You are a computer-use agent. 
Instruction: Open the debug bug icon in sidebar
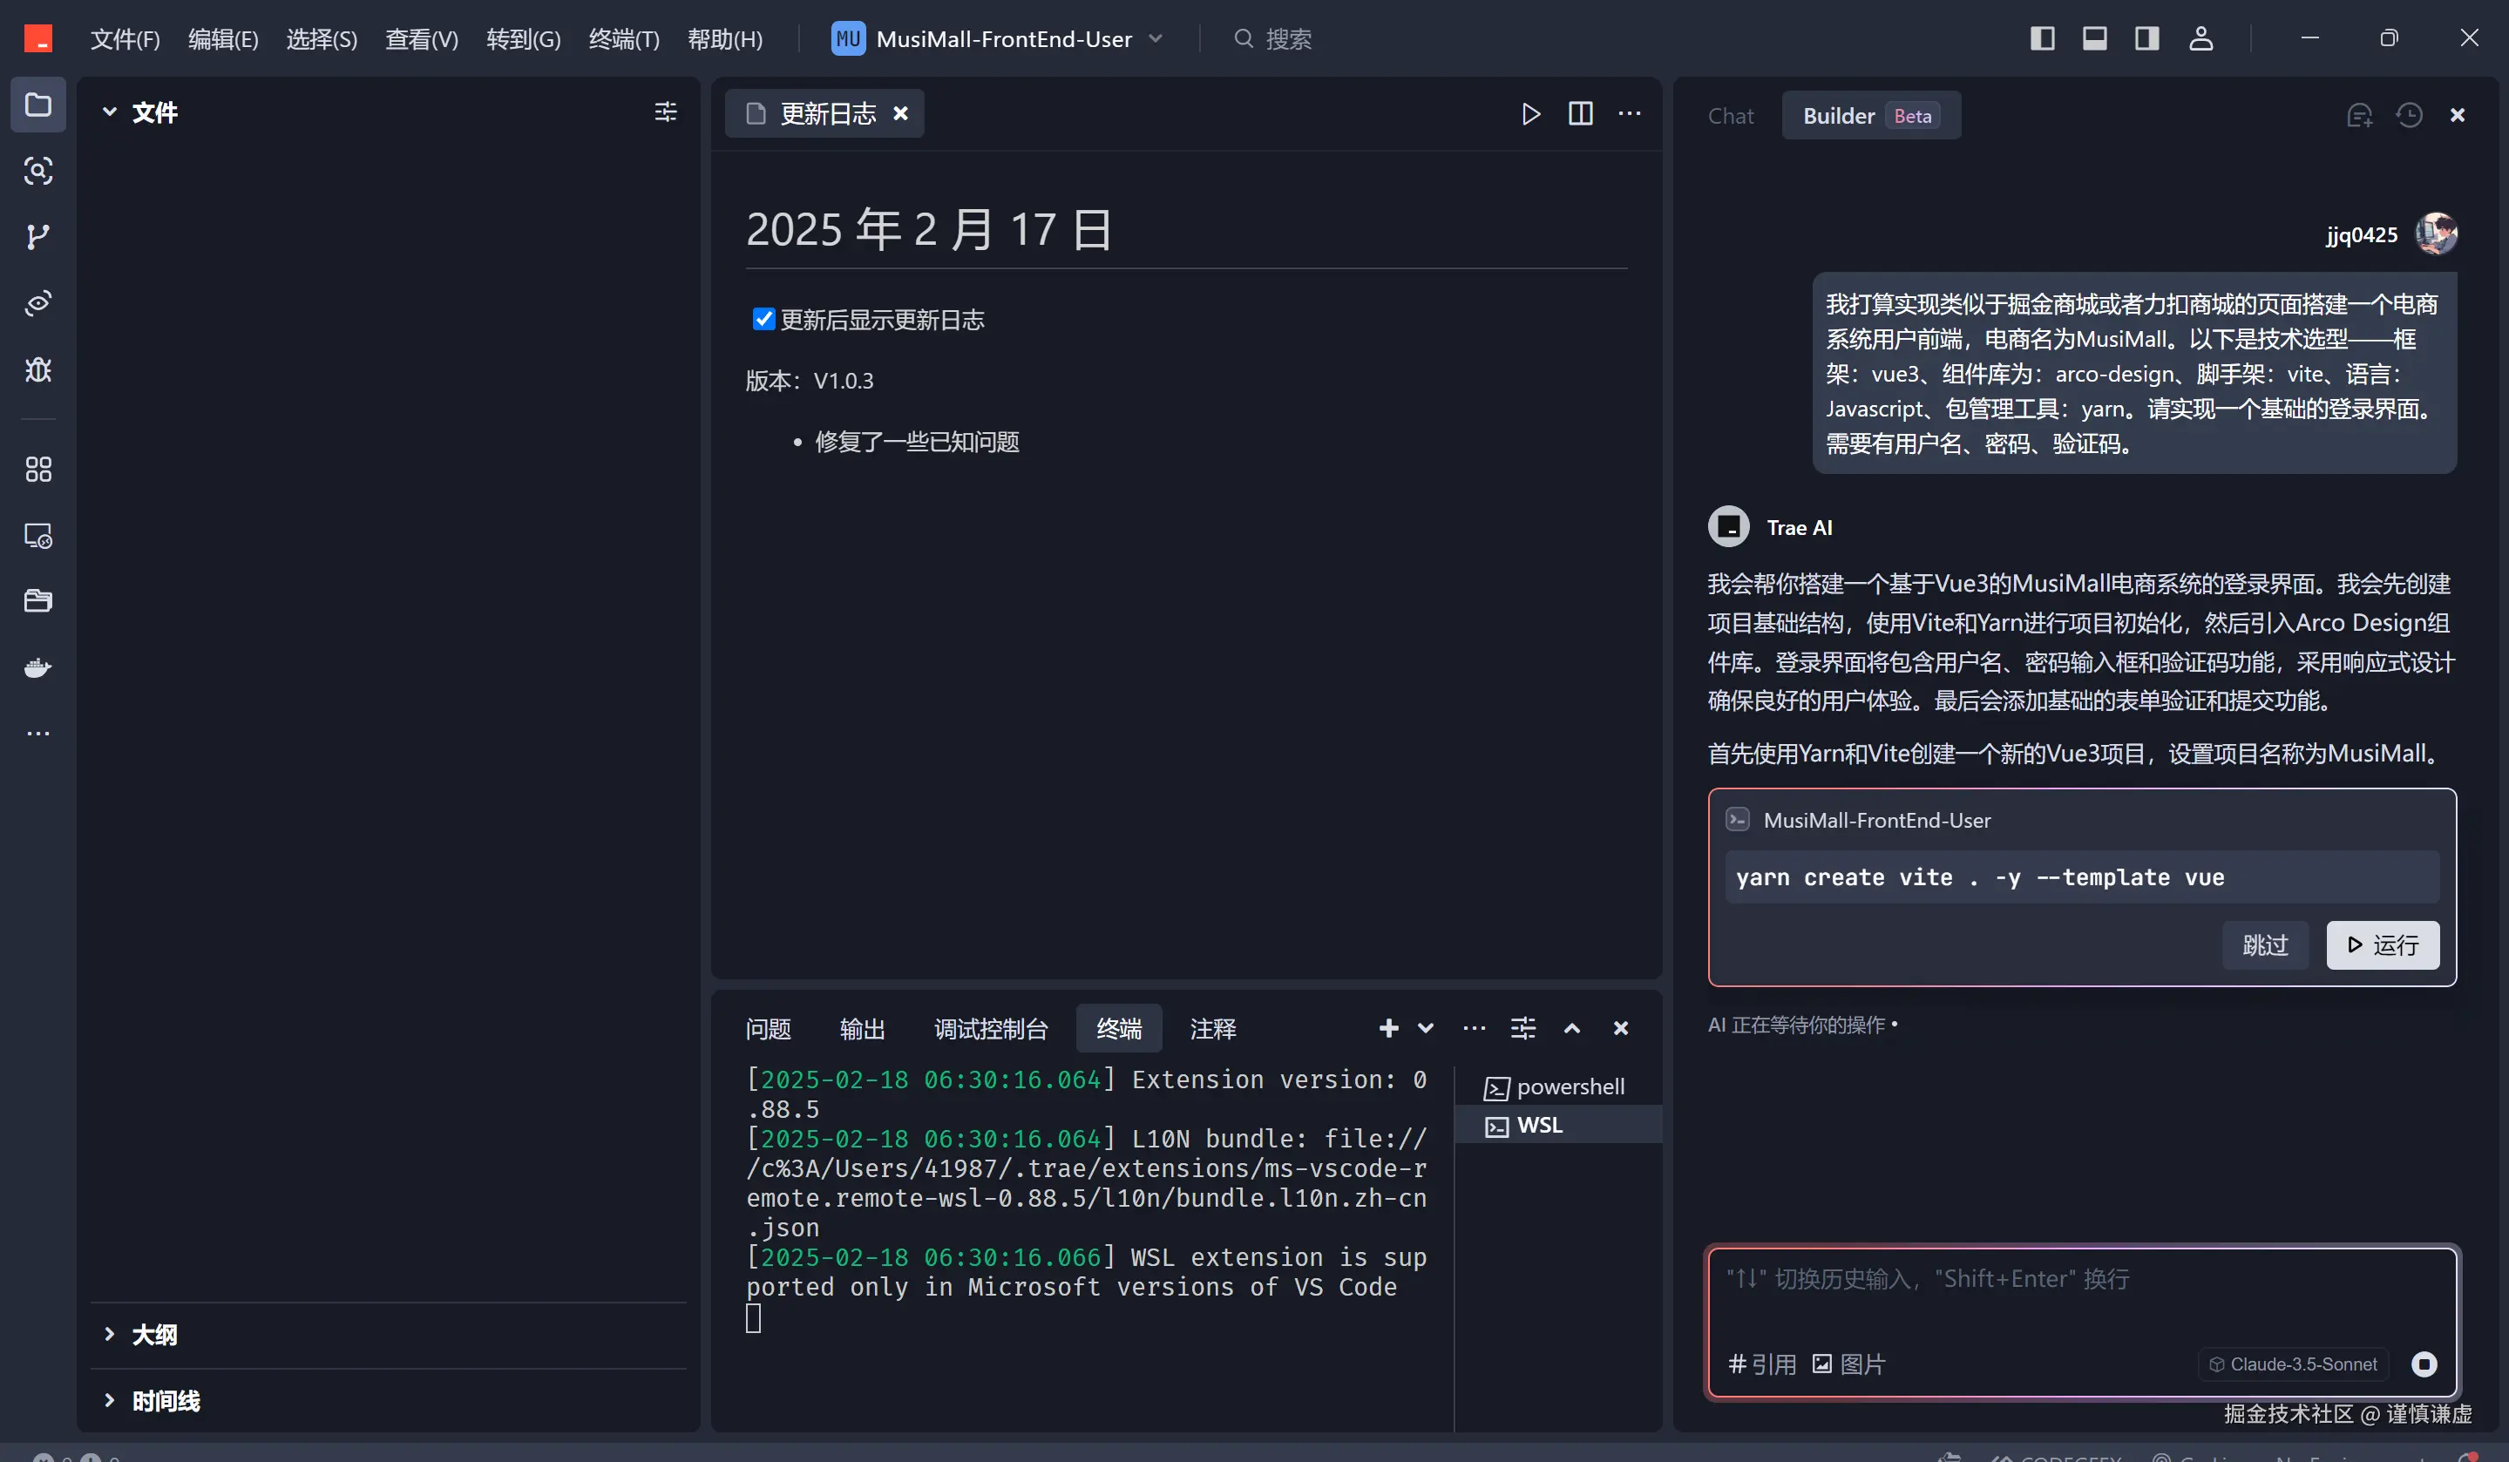pyautogui.click(x=37, y=369)
